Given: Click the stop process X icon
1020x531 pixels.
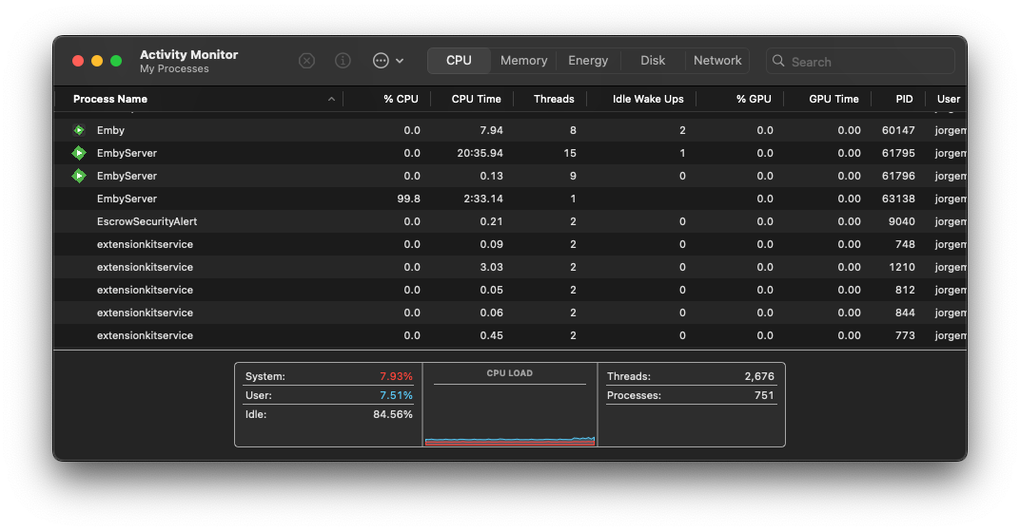Looking at the screenshot, I should pos(306,61).
